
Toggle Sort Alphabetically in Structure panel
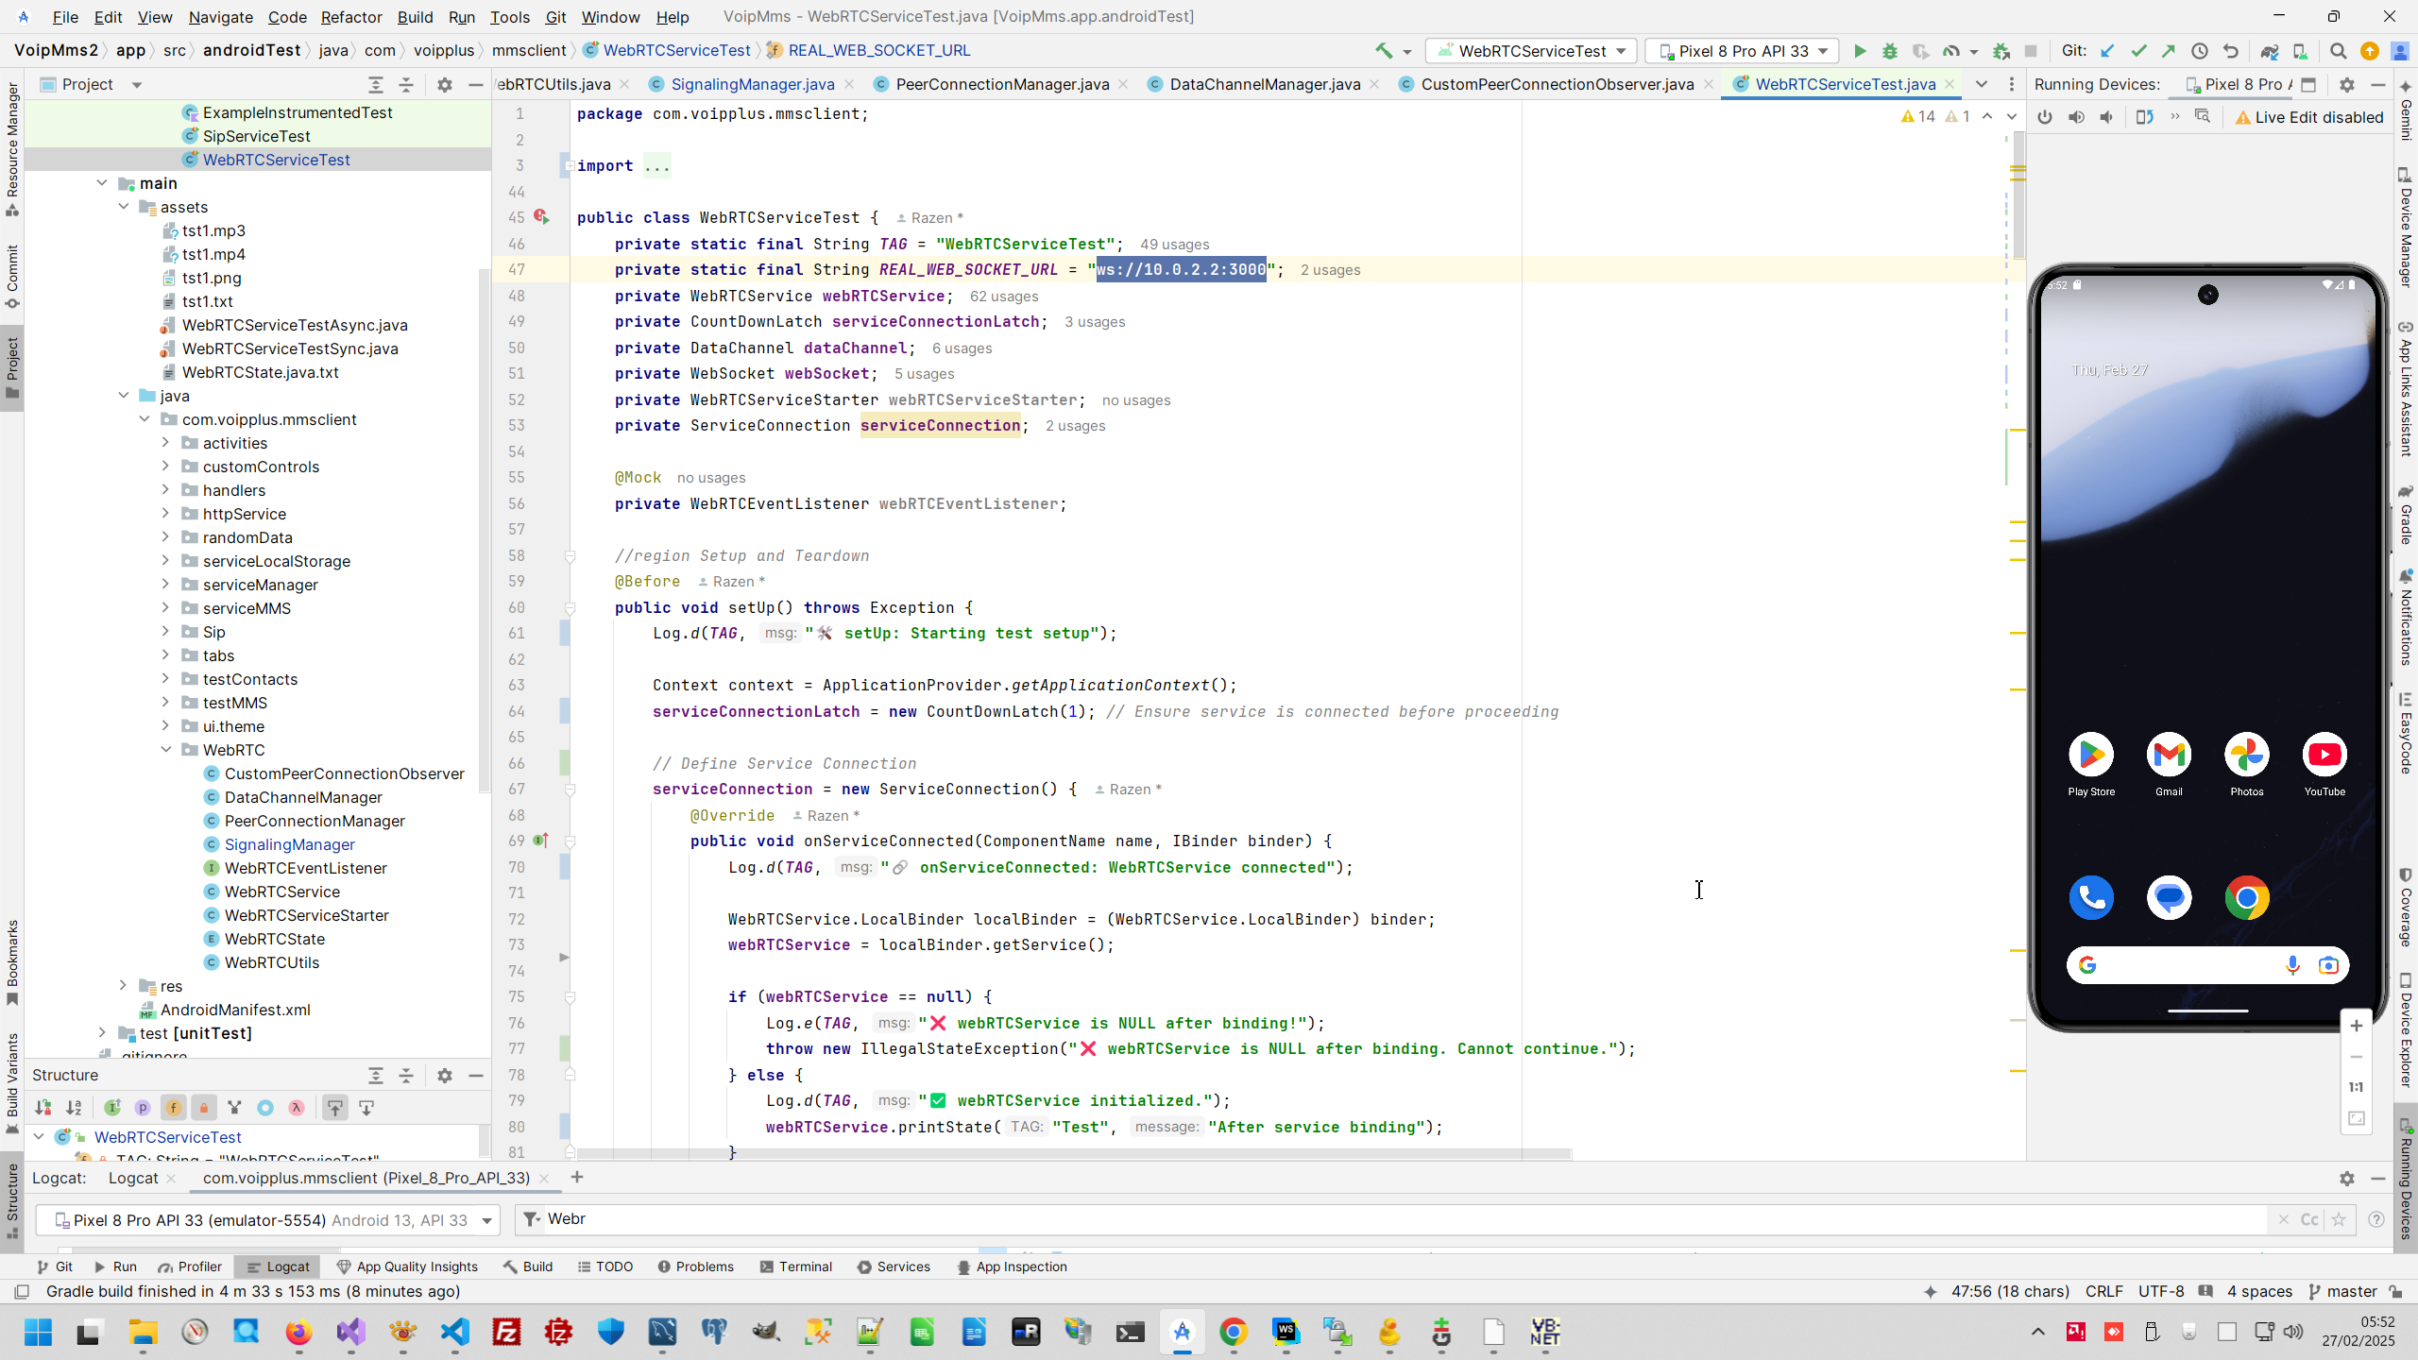tap(74, 1108)
